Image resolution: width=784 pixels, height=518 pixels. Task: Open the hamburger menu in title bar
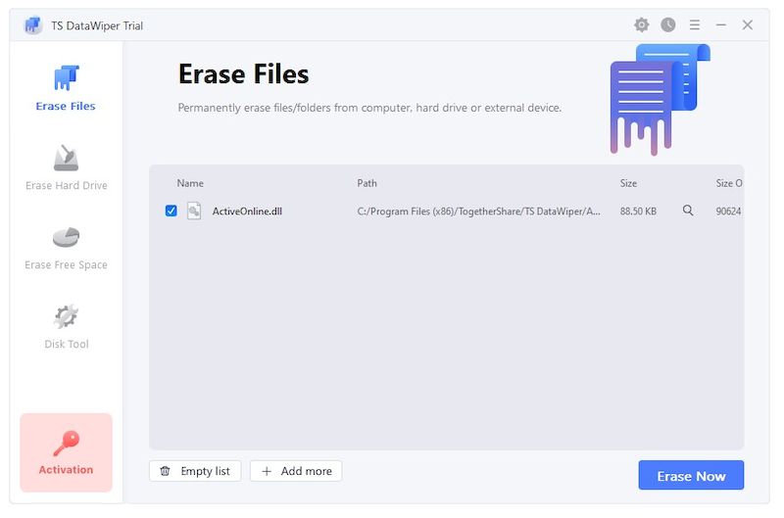click(x=694, y=25)
